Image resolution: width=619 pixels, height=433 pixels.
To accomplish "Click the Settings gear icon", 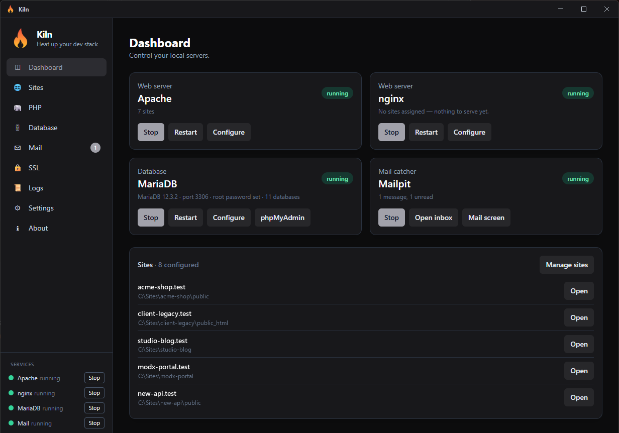I will point(18,208).
